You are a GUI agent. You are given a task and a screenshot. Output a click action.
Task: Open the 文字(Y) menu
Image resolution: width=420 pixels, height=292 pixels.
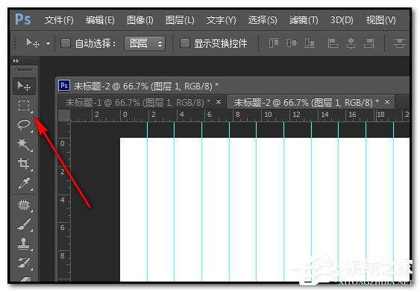[222, 20]
